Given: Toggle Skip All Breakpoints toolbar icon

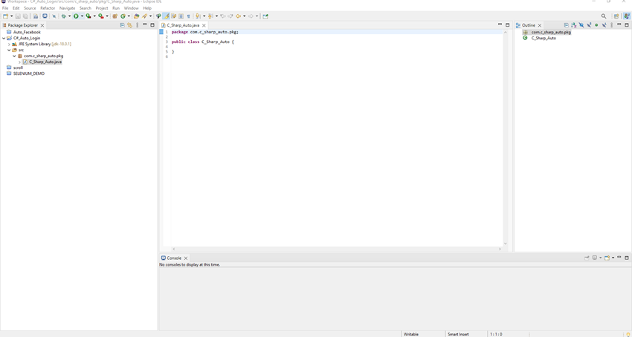Looking at the screenshot, I should click(54, 16).
